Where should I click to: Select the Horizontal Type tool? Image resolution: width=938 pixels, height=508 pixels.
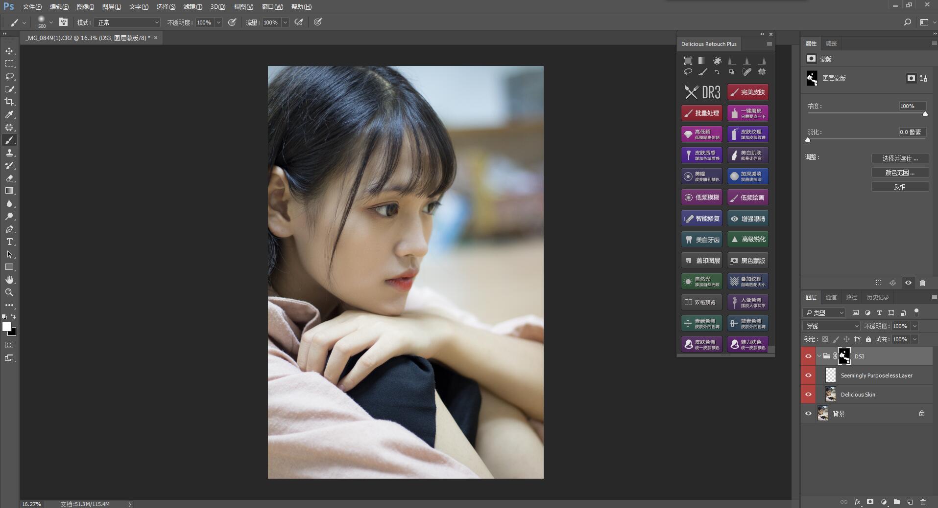pos(9,242)
